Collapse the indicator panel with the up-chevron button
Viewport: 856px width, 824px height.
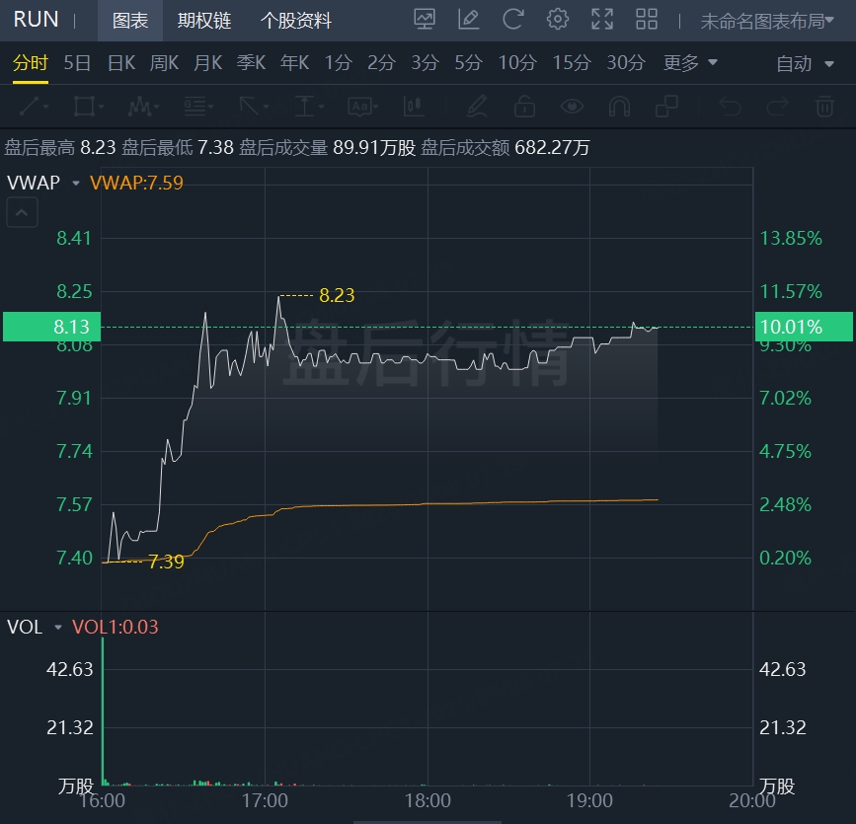tap(22, 212)
